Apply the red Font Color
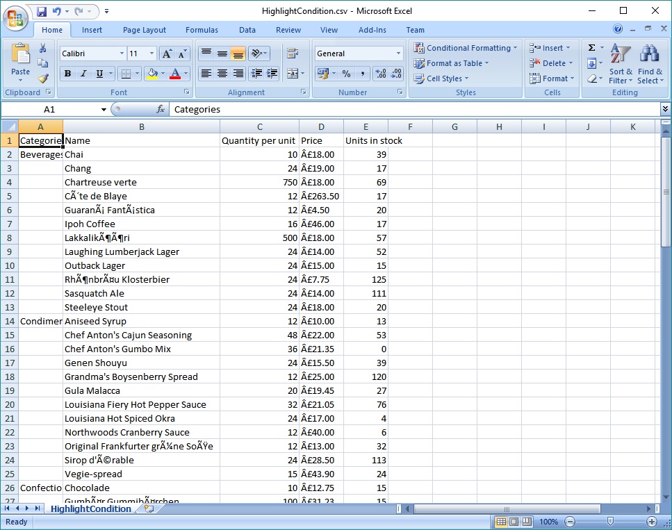The image size is (672, 530). click(175, 73)
